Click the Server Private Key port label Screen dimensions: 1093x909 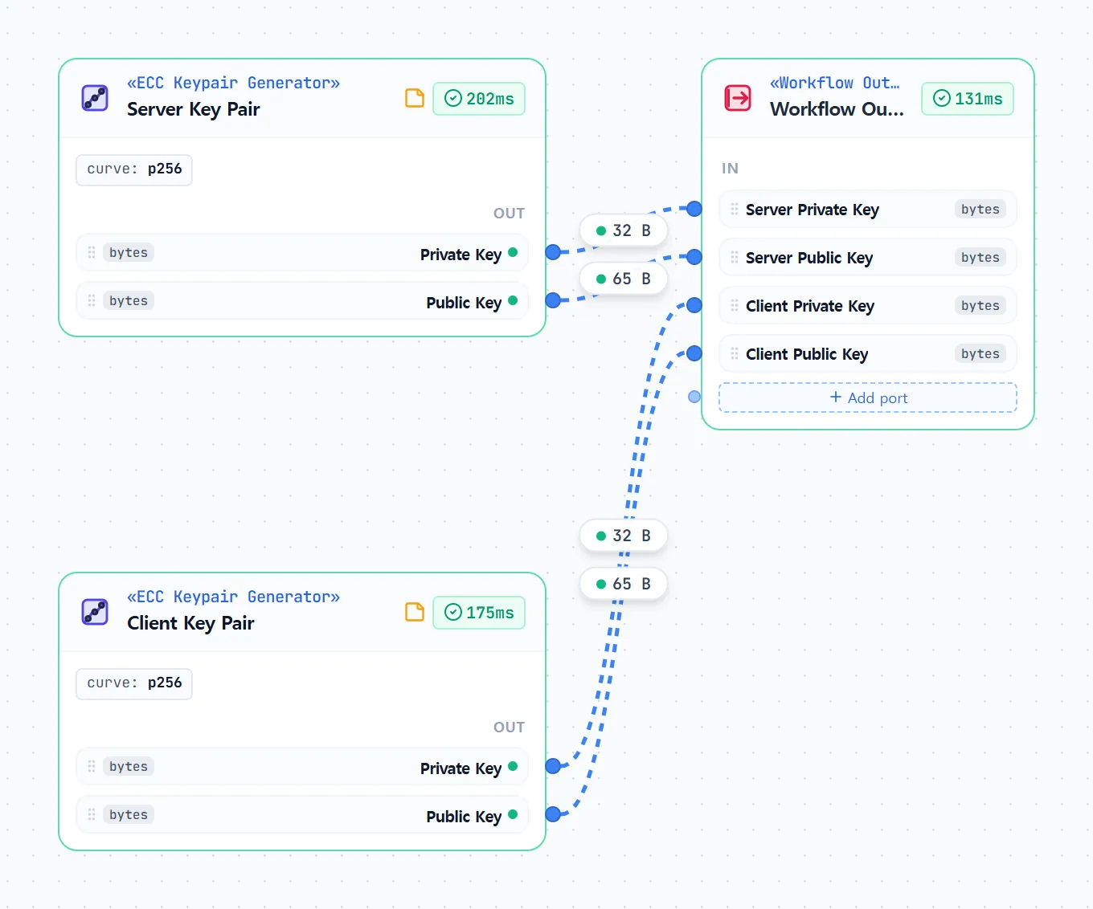pyautogui.click(x=813, y=210)
